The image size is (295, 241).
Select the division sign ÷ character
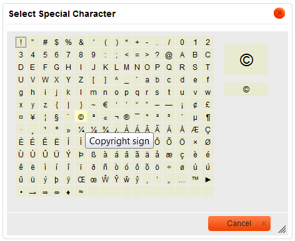point(169,167)
